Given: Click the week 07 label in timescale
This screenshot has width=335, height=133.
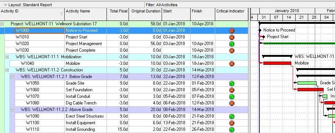Looking at the screenshot, I should point(276,17).
